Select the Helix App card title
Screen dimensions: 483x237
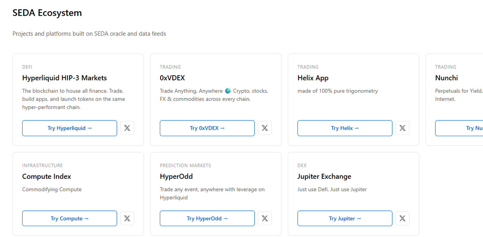(x=313, y=78)
